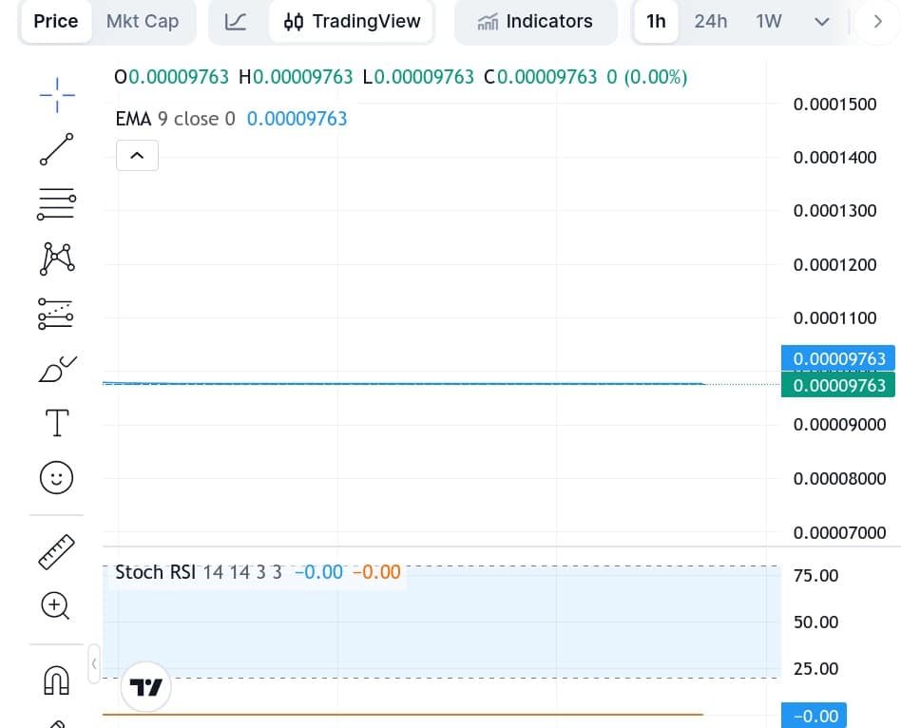This screenshot has height=728, width=901.
Task: Open the Fibonacci retracement tool
Action: [56, 204]
